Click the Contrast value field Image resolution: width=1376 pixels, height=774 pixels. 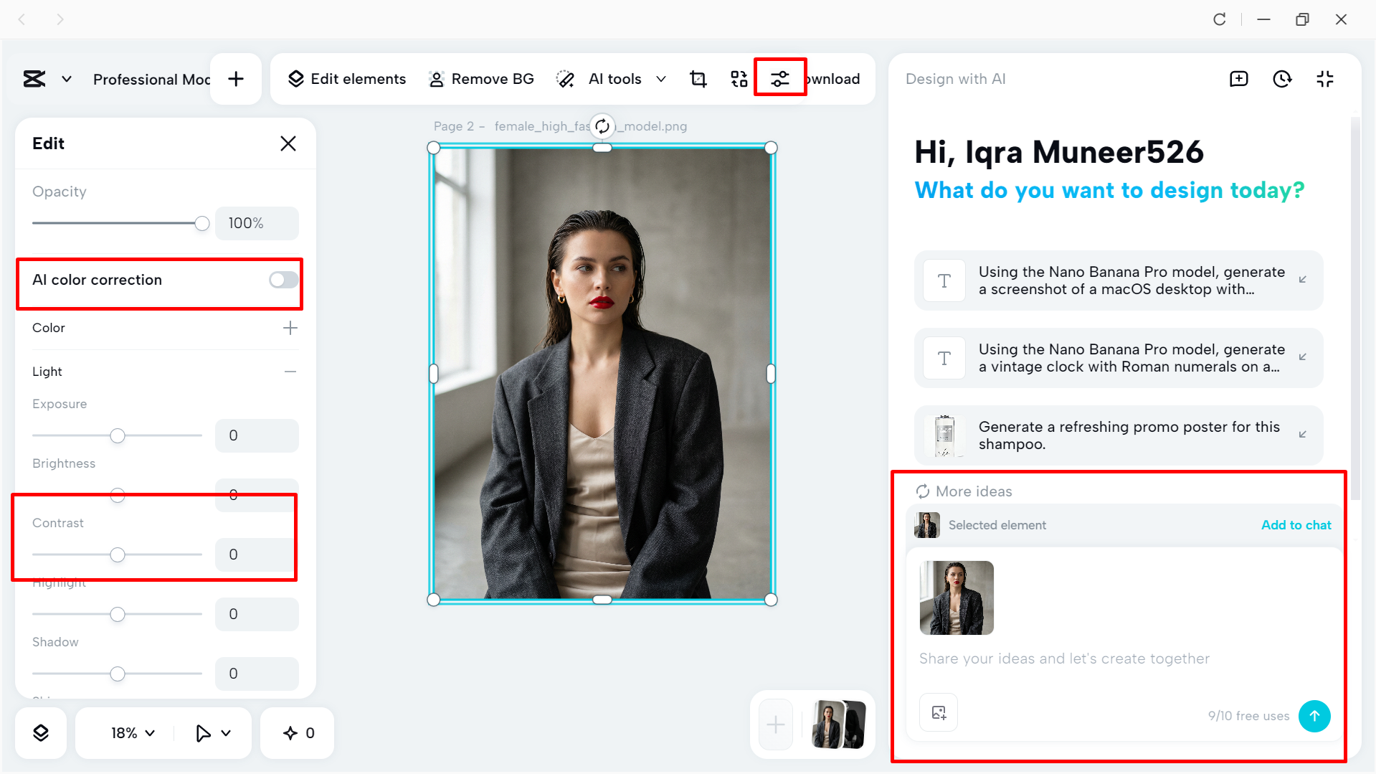pos(257,554)
